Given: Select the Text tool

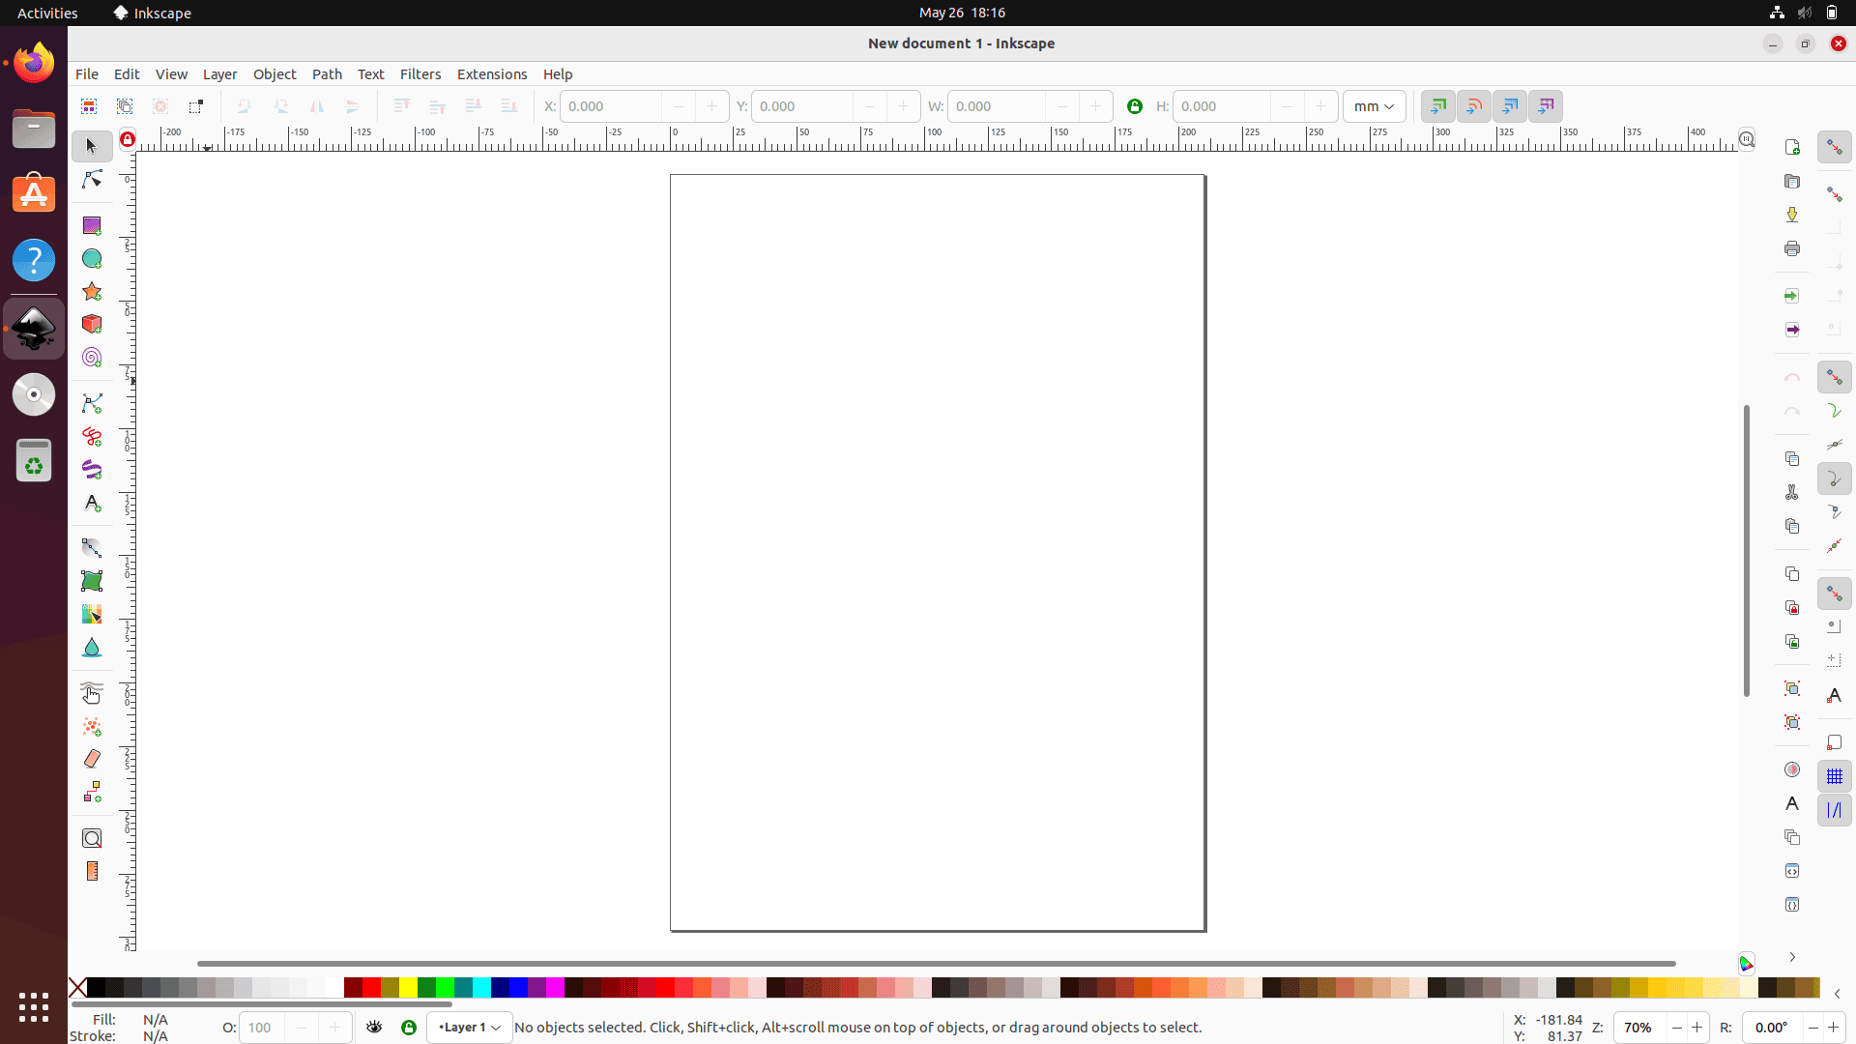Looking at the screenshot, I should [x=91, y=503].
